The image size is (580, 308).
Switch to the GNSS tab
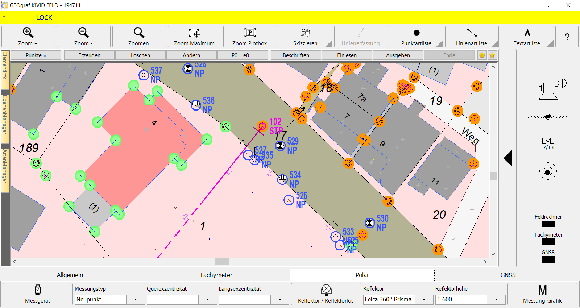point(508,275)
